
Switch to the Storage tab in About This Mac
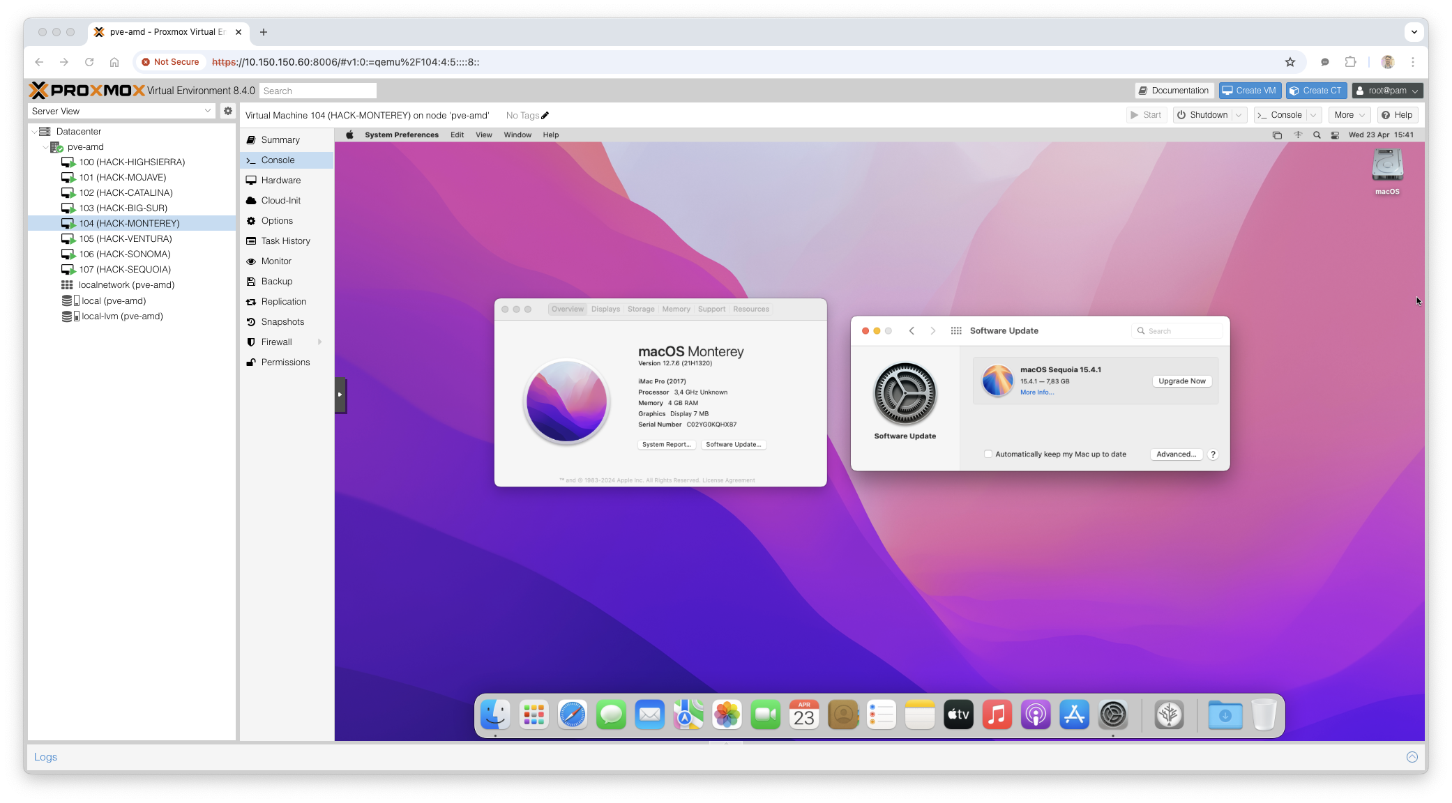[641, 309]
